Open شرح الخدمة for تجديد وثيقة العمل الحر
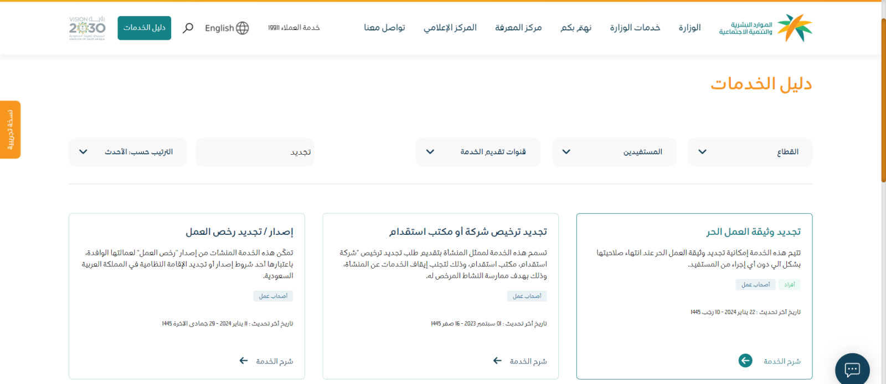Screen dimensions: 886x384 point(782,361)
